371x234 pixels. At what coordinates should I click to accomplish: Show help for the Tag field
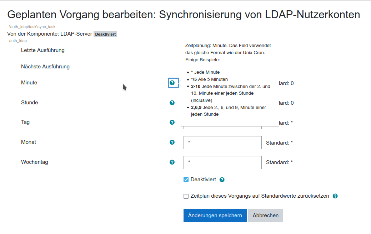click(172, 122)
